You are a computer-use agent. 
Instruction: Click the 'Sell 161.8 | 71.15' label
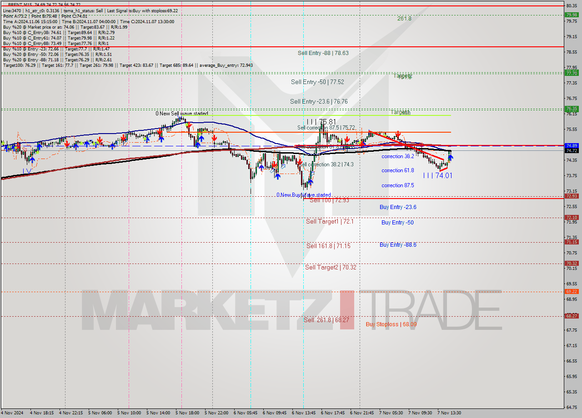click(x=328, y=246)
